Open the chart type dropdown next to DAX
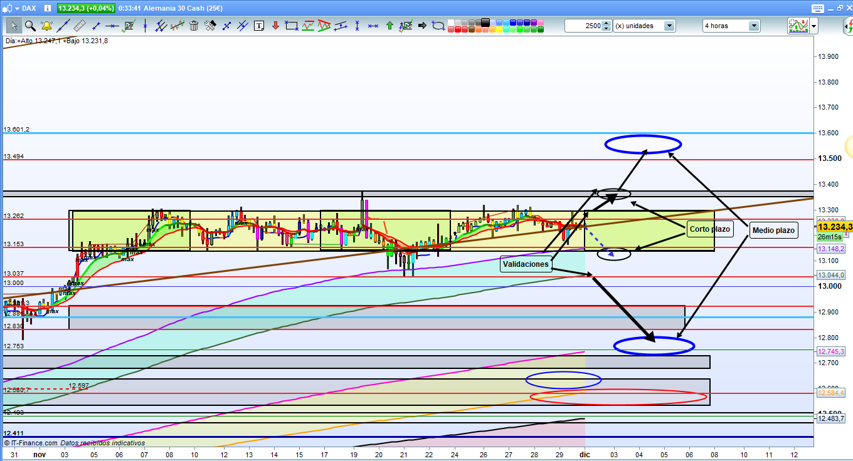853x461 pixels. [16, 8]
